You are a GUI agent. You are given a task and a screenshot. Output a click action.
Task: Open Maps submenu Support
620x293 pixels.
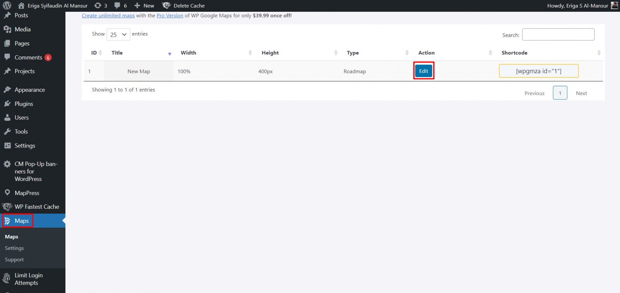click(x=15, y=260)
